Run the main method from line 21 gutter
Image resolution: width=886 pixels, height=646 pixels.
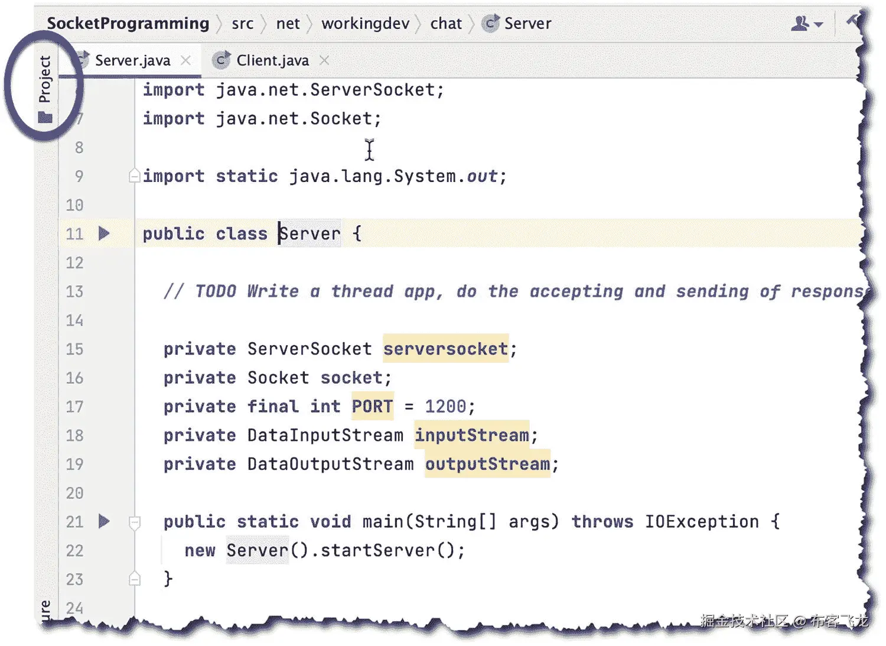point(104,521)
